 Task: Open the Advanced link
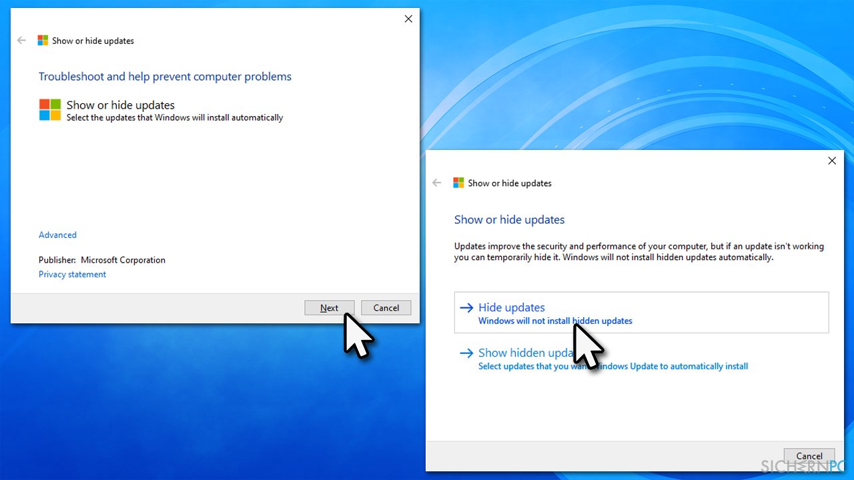tap(57, 235)
